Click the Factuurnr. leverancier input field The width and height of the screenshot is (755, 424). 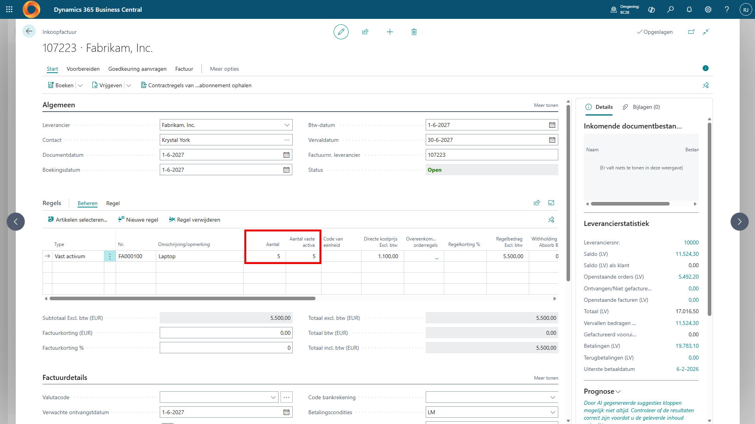coord(491,155)
